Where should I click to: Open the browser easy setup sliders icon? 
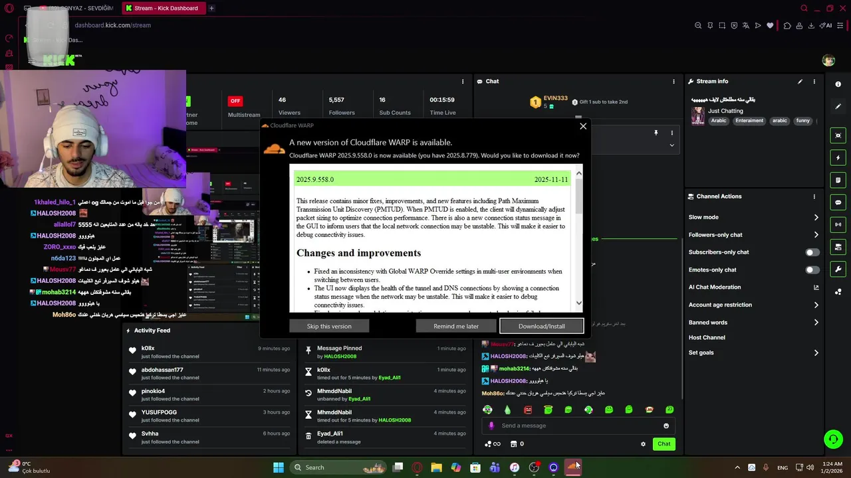[x=841, y=25]
